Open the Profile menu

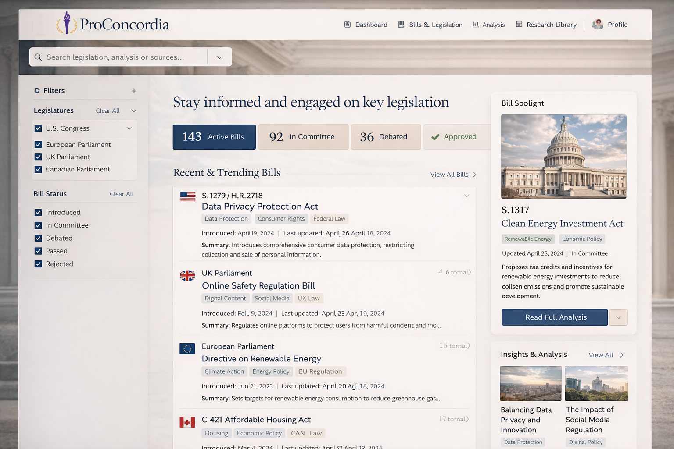point(610,25)
